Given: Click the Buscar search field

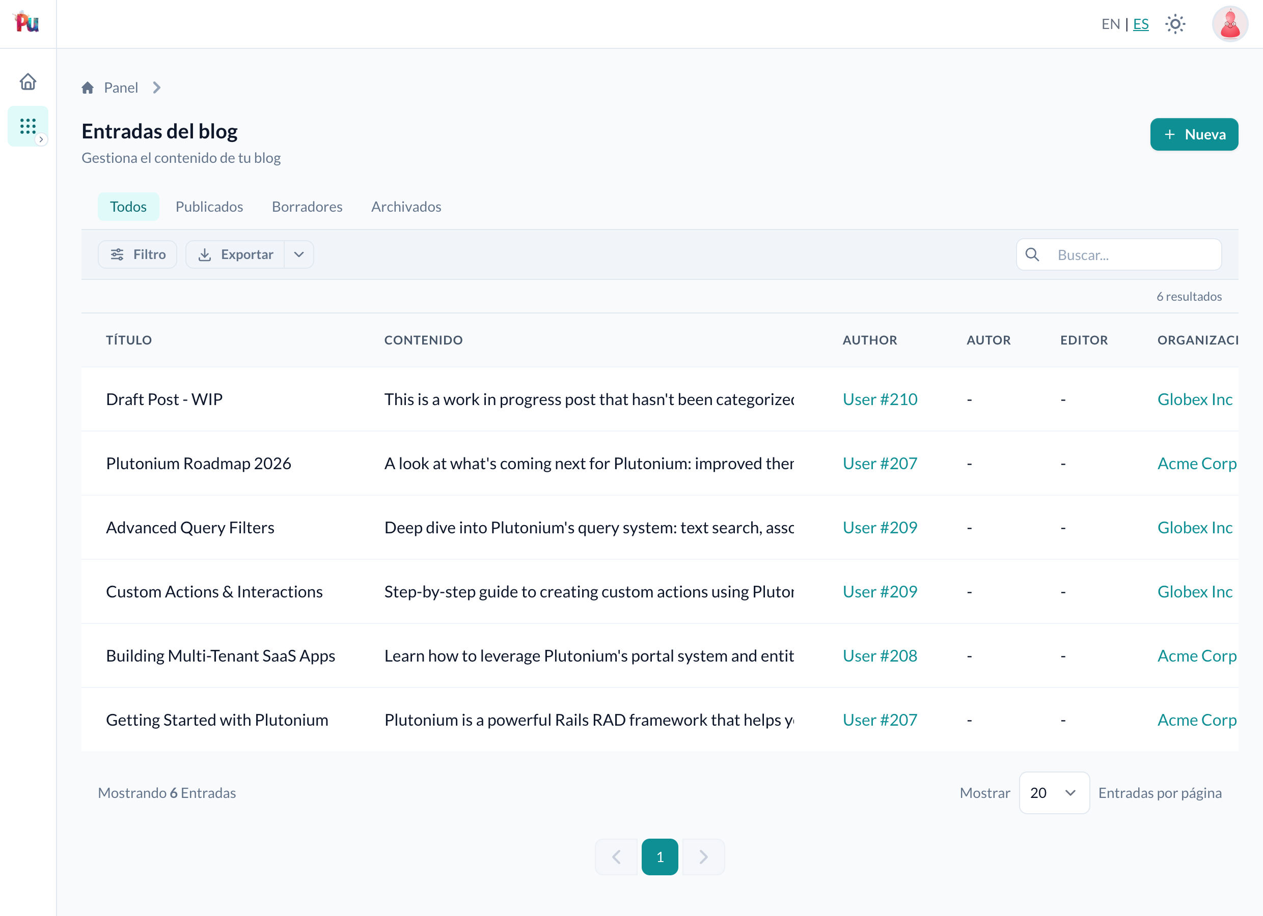Looking at the screenshot, I should [1119, 255].
